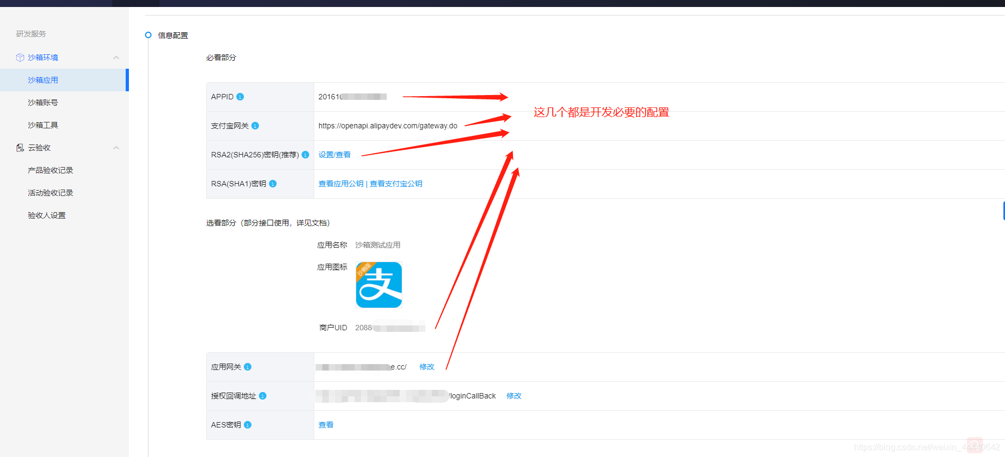Image resolution: width=1005 pixels, height=457 pixels.
Task: Open 活动验收记录 in sidebar
Action: [x=50, y=193]
